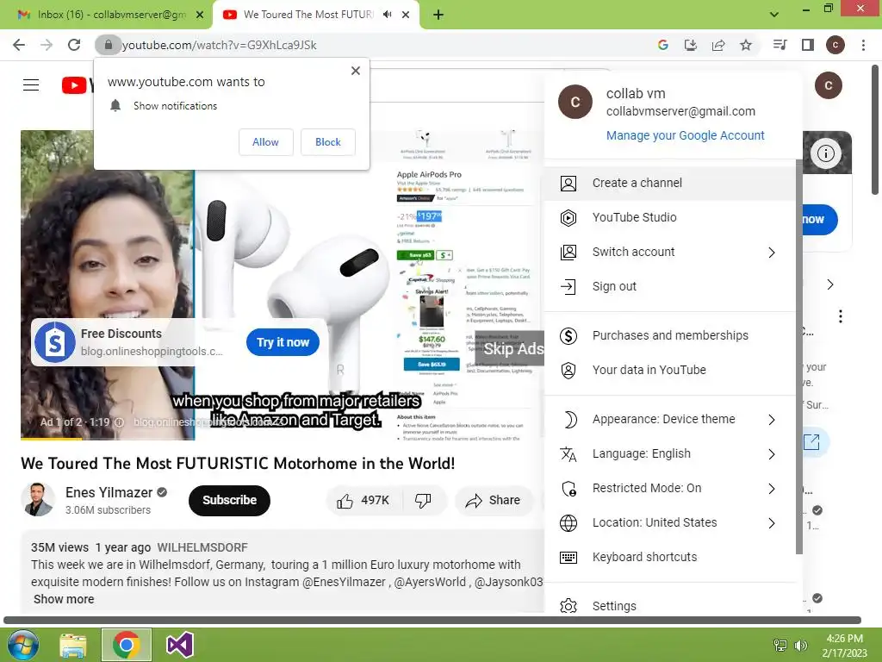Click the ad info circle icon
The height and width of the screenshot is (662, 882).
(x=825, y=153)
